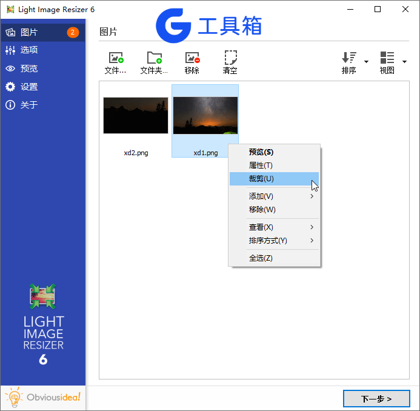Open the 图片 section in the sidebar

click(43, 32)
